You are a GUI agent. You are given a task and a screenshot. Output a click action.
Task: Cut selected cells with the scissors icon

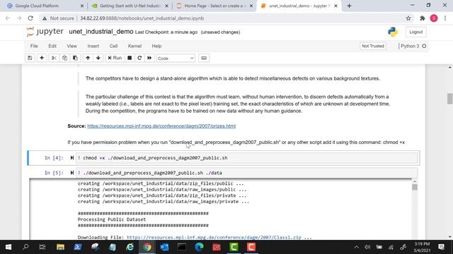[54, 58]
